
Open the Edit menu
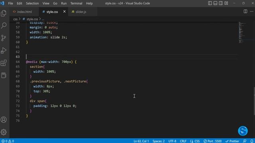point(20,3)
